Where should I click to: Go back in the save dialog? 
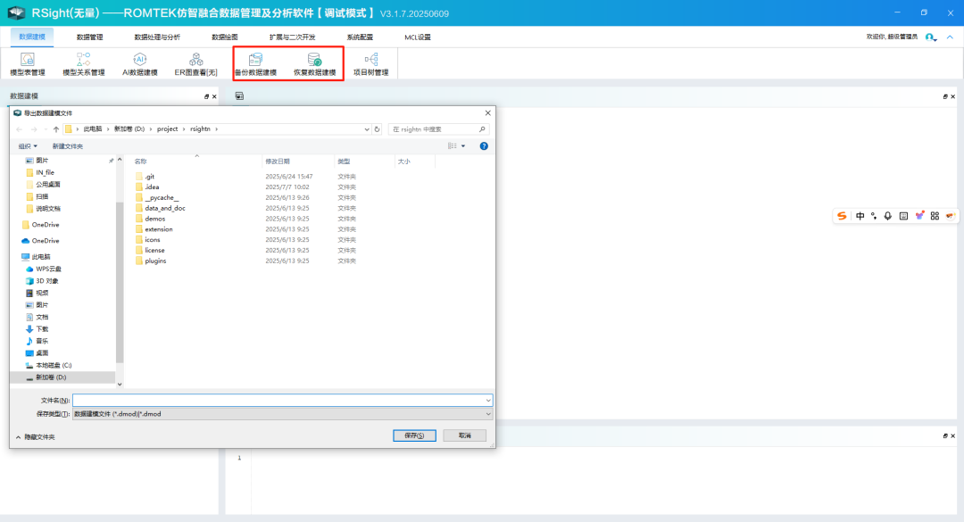[x=19, y=129]
